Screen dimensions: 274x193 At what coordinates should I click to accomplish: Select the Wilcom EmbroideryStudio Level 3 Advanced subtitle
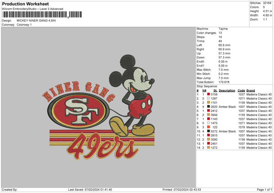(32, 9)
